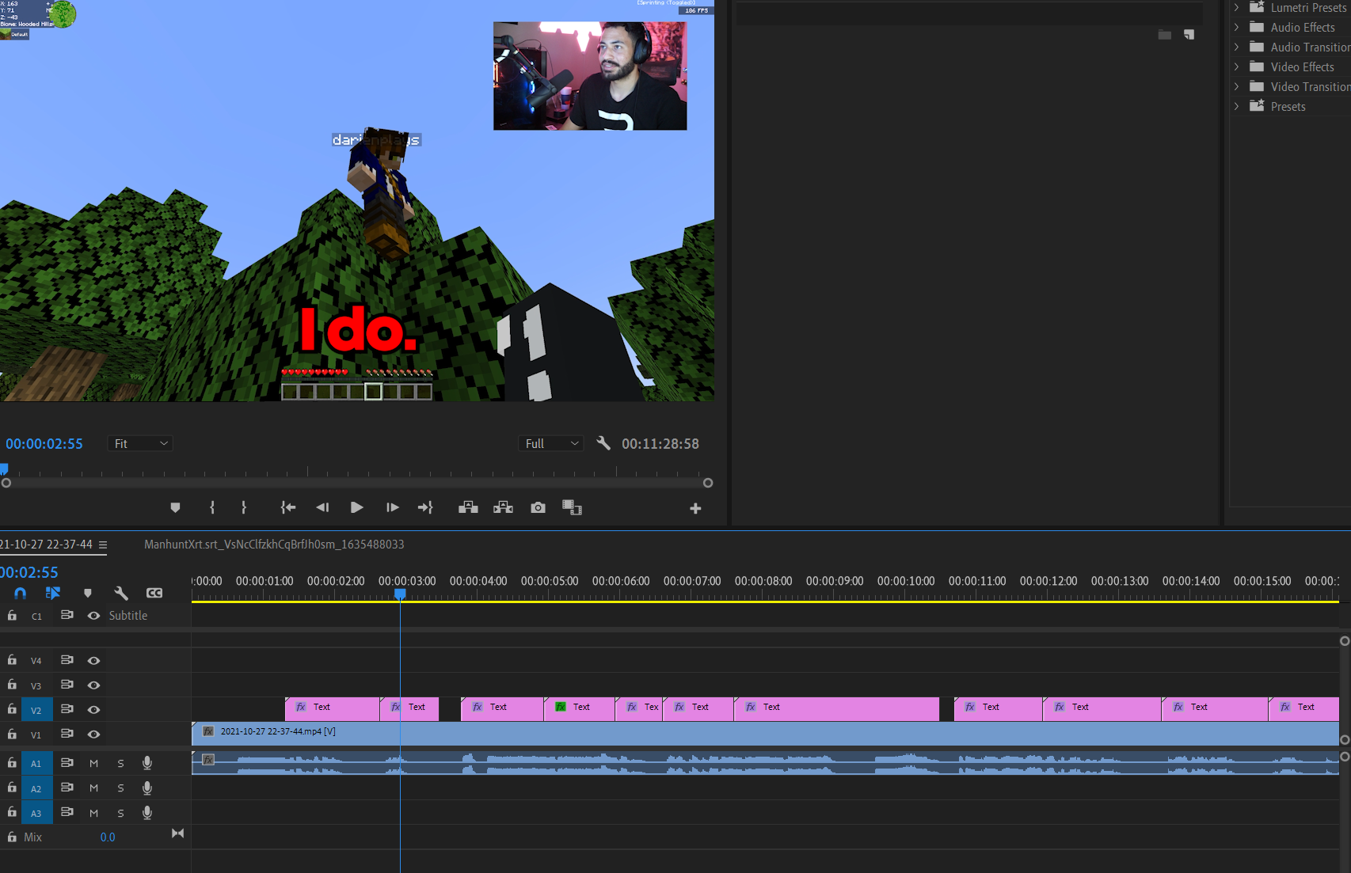Click the Lift icon in the program monitor

467,507
